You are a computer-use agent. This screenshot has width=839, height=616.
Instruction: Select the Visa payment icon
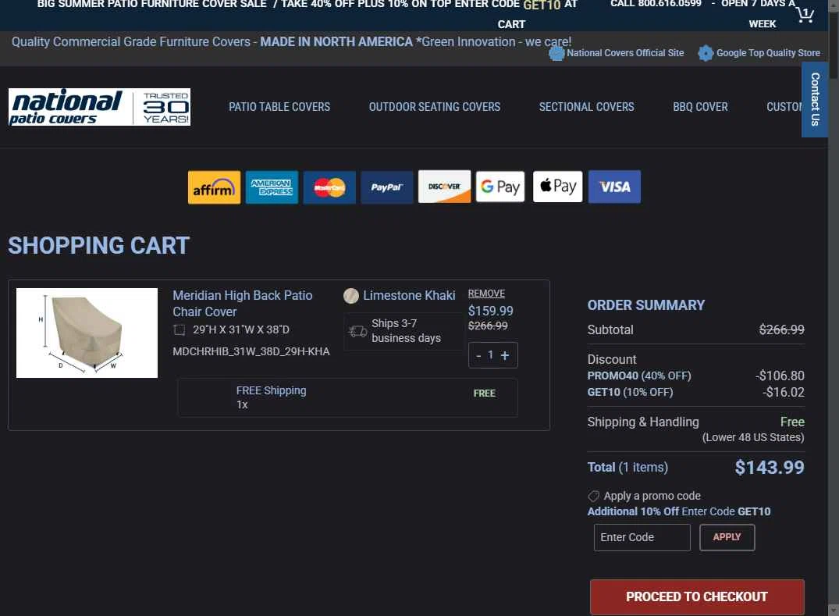614,187
